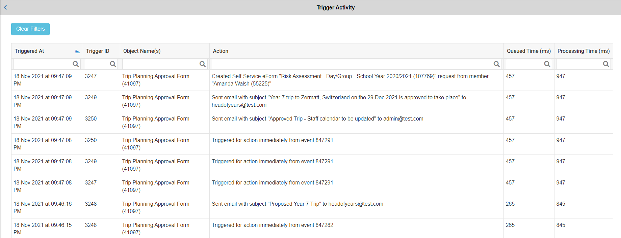Toggle sort icon in Triggered At header
The height and width of the screenshot is (238, 621).
(x=77, y=51)
